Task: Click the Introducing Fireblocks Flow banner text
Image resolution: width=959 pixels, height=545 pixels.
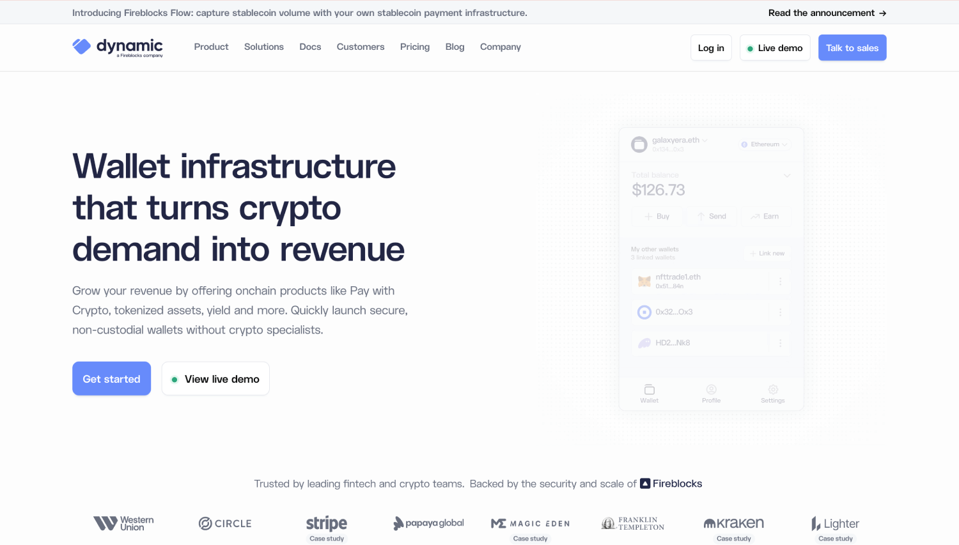Action: tap(300, 13)
